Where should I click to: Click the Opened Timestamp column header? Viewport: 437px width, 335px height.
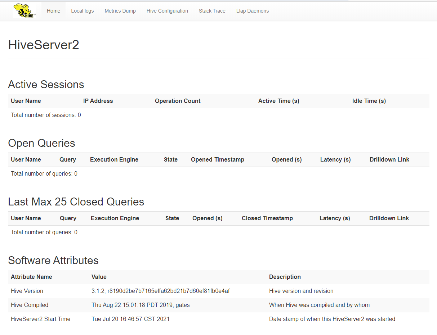click(218, 160)
